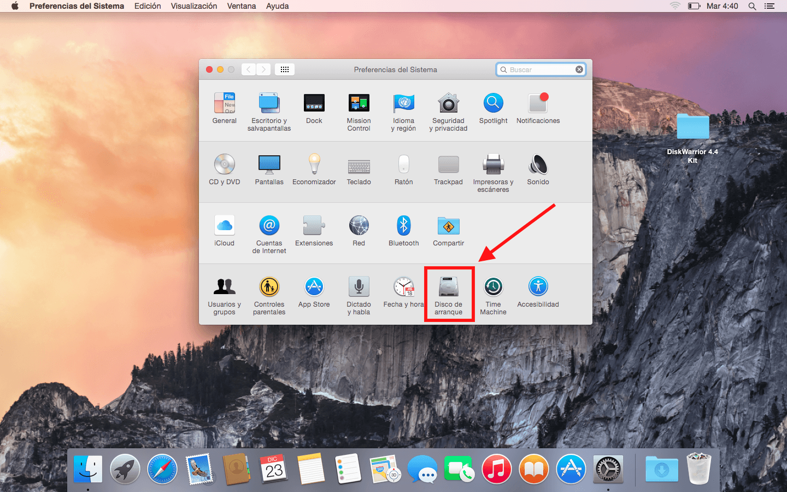Click the back navigation arrow

(x=249, y=69)
